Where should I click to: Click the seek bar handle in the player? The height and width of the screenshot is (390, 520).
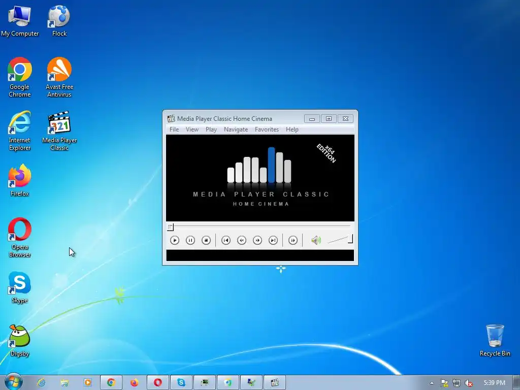point(170,227)
